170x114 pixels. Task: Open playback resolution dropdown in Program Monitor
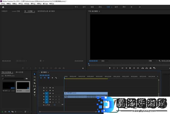pyautogui.click(x=153, y=61)
